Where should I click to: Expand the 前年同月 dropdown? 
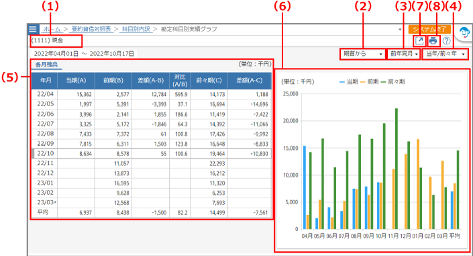pos(404,54)
